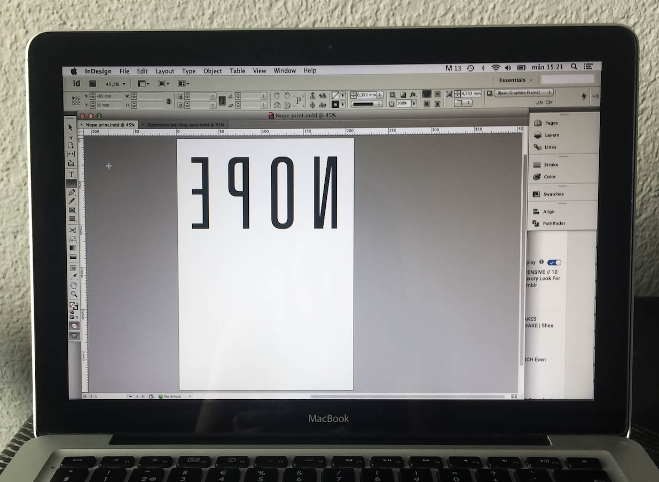Click the Apply None color button

pos(74,326)
